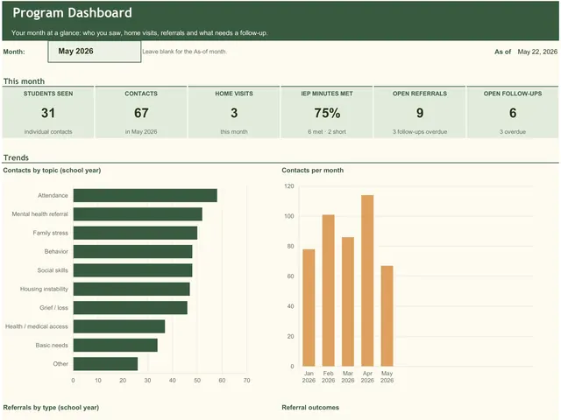Viewport: 561px width, 420px height.
Task: Select the 'Referral outcomes' heading
Action: pos(310,408)
